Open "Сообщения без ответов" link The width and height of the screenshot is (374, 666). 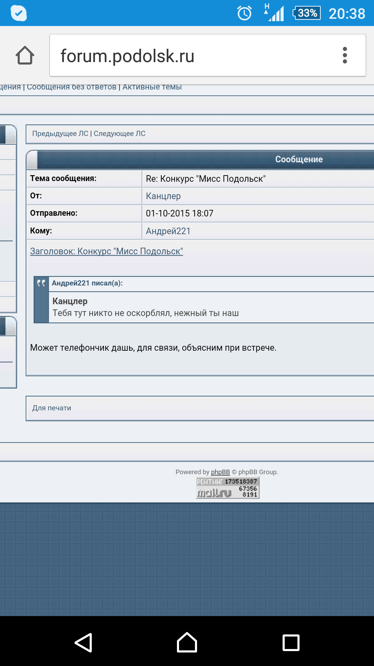[72, 87]
